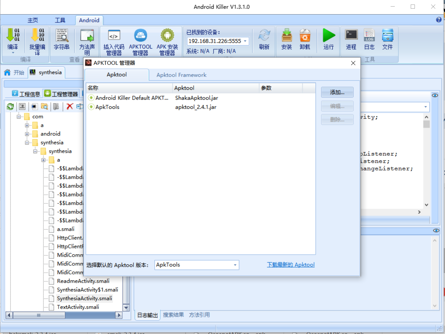The width and height of the screenshot is (445, 334).
Task: Click the 批量编译 batch compile icon
Action: pyautogui.click(x=37, y=35)
